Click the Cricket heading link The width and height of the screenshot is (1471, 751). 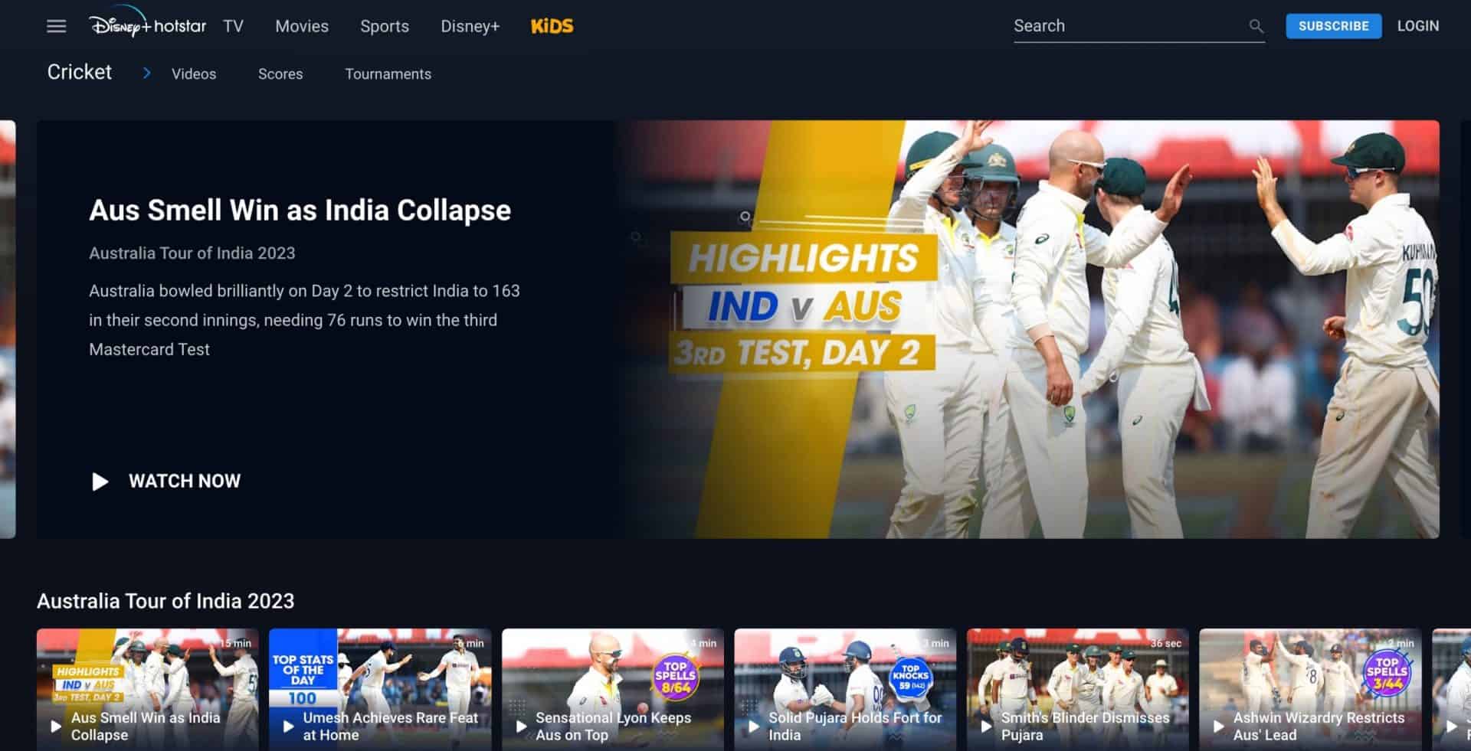(80, 72)
